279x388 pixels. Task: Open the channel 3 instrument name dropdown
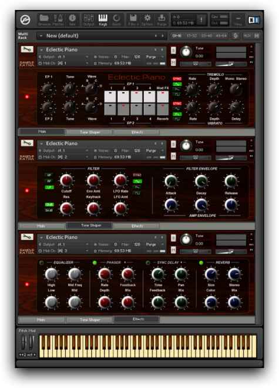41,238
